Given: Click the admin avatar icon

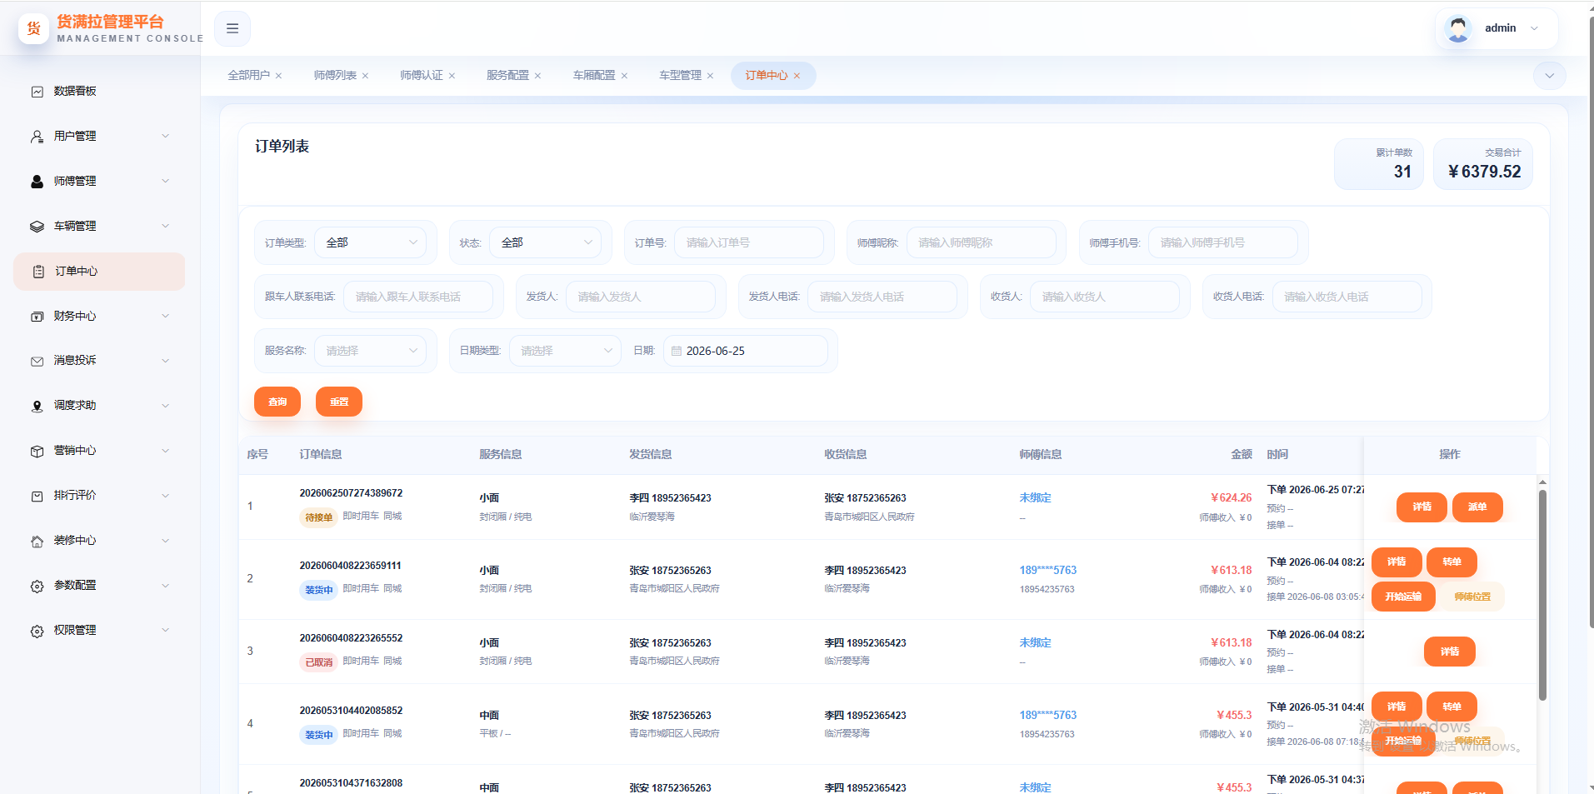Looking at the screenshot, I should click(1457, 28).
